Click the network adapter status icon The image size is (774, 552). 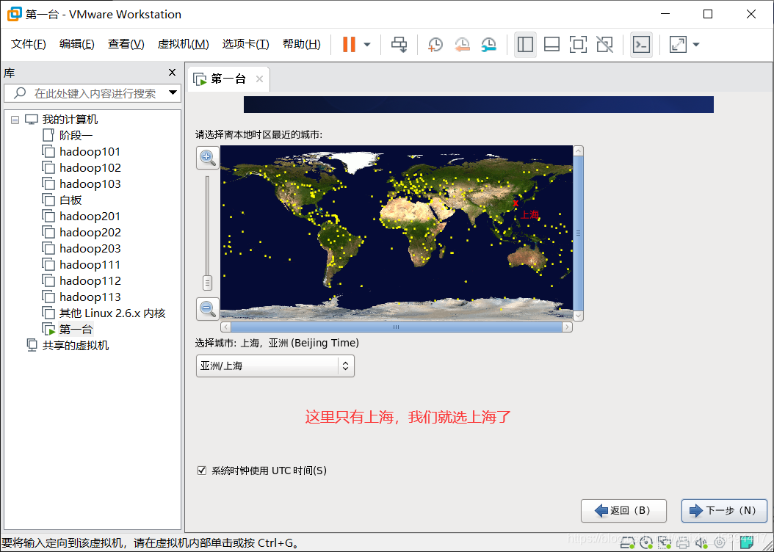click(x=665, y=543)
